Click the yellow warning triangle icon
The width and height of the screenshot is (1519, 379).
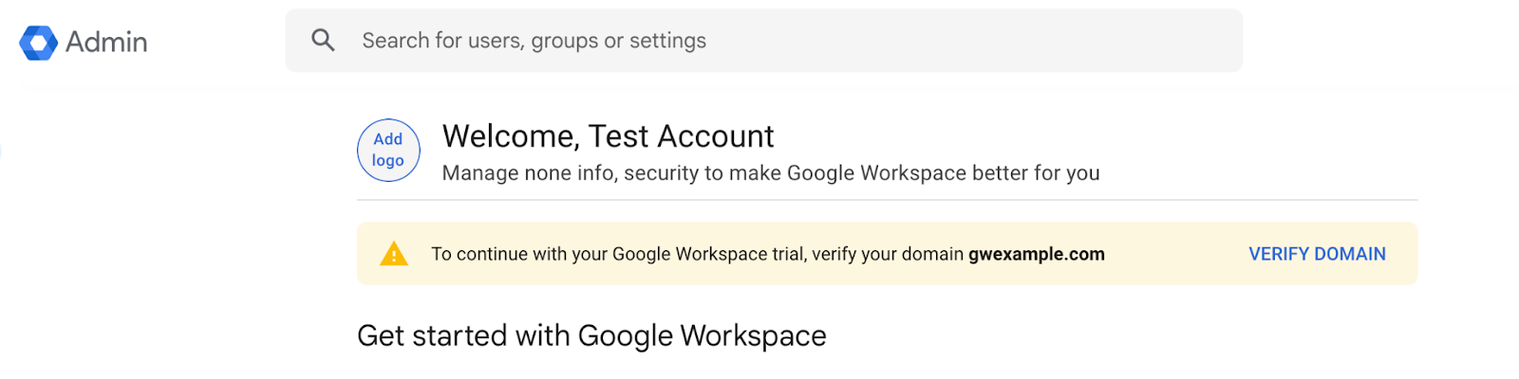point(394,254)
